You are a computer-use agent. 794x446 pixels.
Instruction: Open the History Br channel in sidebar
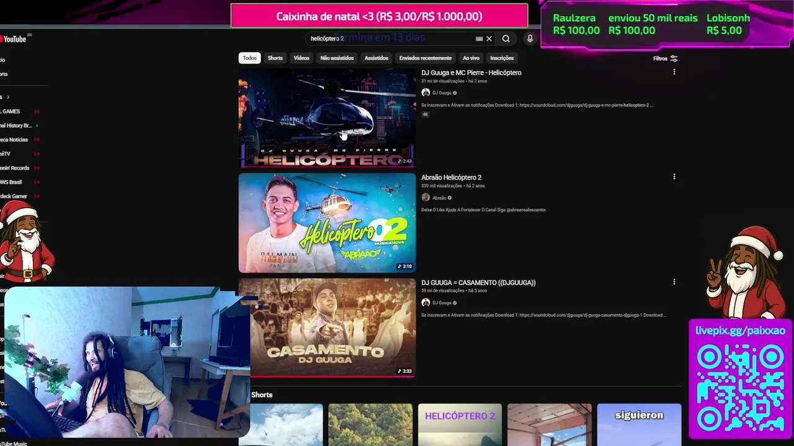tap(16, 126)
